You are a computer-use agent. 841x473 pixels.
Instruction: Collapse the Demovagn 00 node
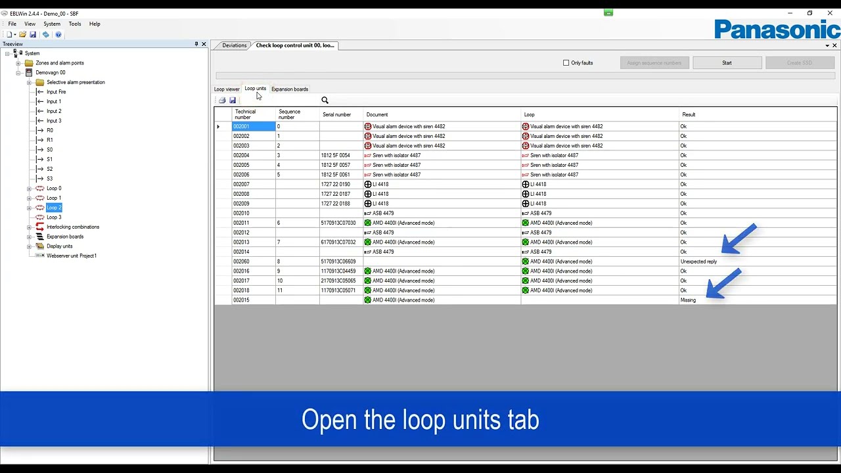[x=18, y=72]
